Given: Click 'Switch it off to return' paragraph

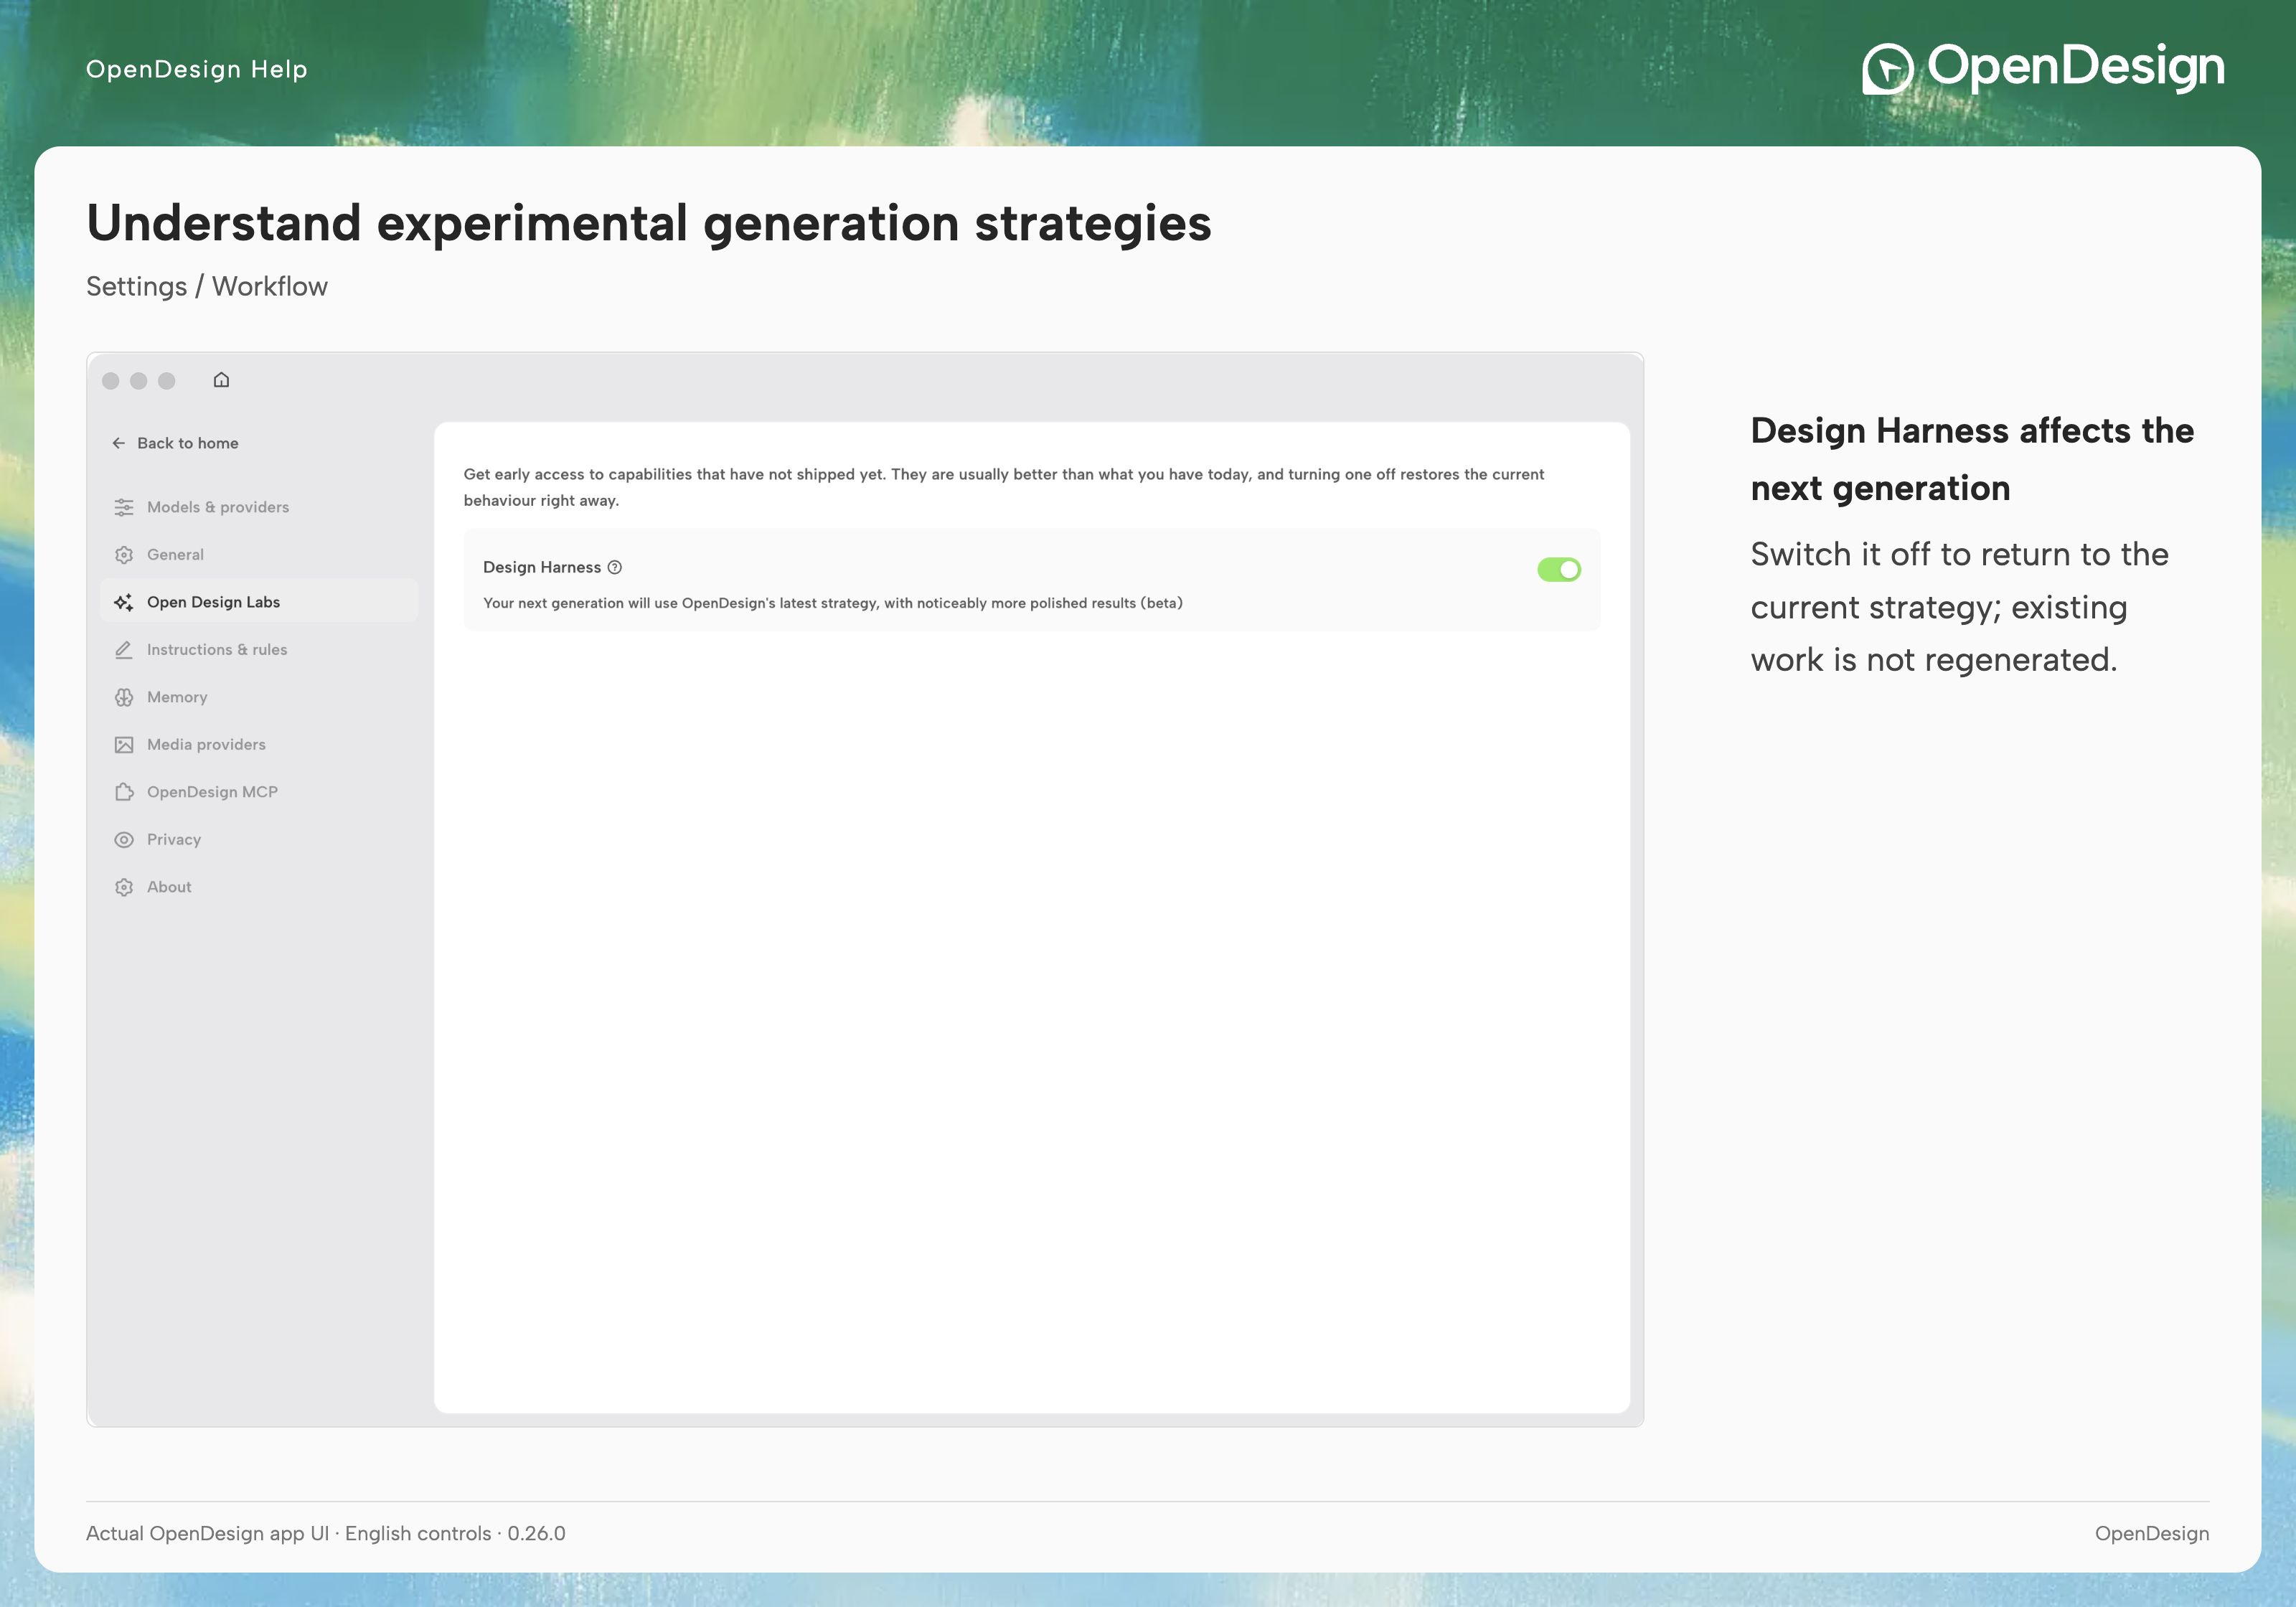Looking at the screenshot, I should [x=1960, y=607].
